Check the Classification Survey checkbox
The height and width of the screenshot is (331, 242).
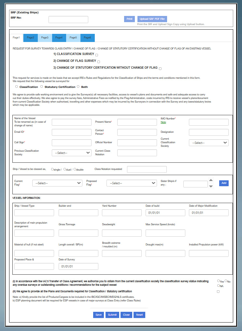[97, 55]
